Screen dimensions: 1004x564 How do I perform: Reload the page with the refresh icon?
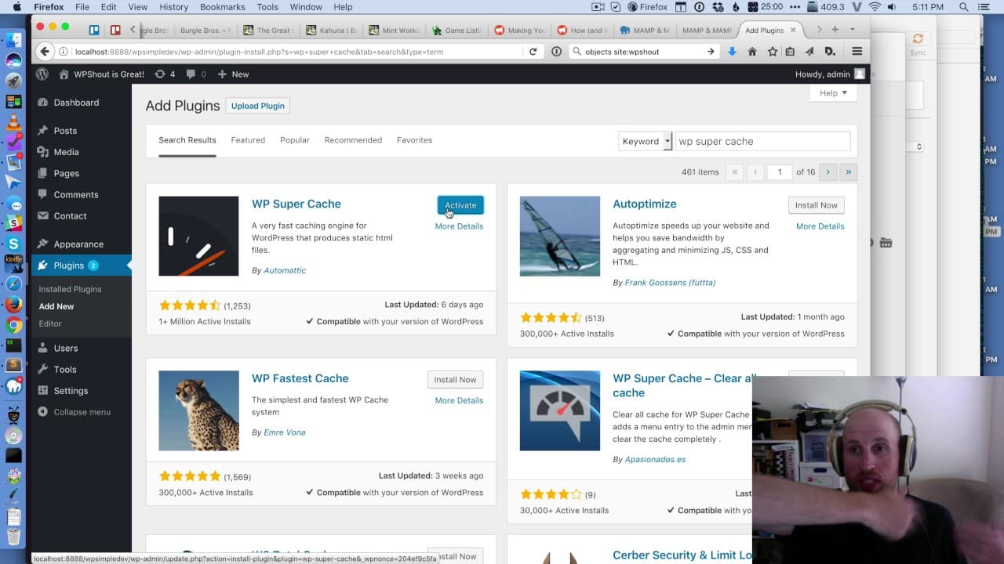pos(533,52)
